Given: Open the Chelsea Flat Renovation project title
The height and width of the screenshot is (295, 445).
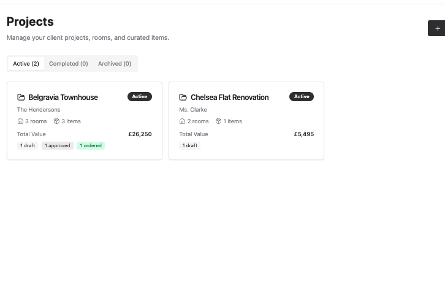Looking at the screenshot, I should tap(229, 98).
